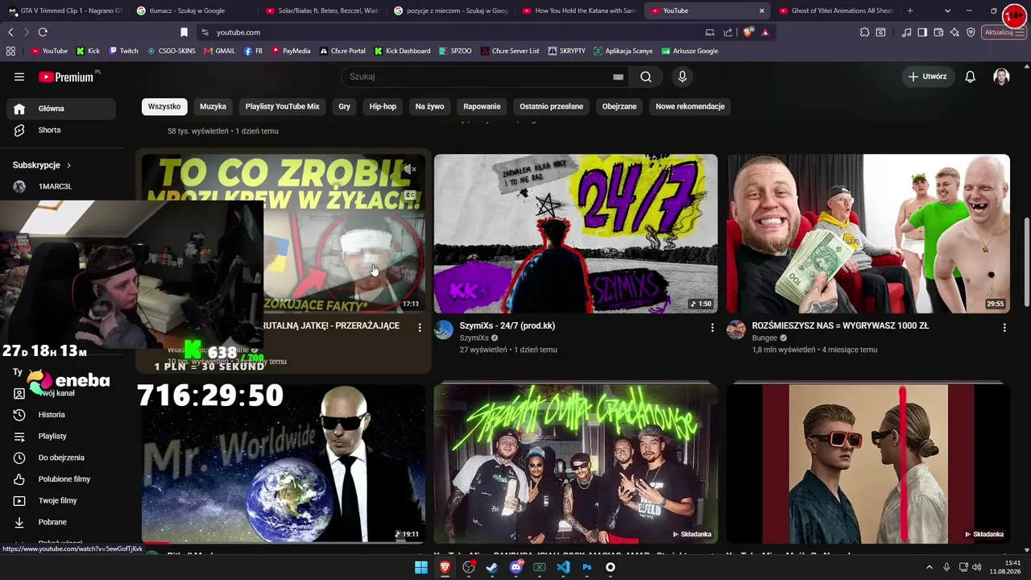Open the SzymiXs - 24/7 (prod.kk) title

(507, 325)
